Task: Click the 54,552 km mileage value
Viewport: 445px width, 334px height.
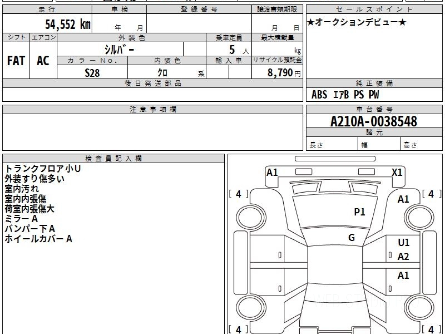Action: [x=67, y=24]
